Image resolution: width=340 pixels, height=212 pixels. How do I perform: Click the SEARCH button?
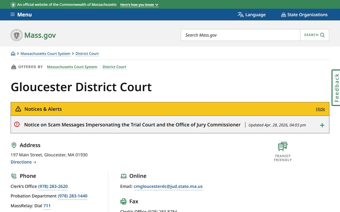coord(314,35)
